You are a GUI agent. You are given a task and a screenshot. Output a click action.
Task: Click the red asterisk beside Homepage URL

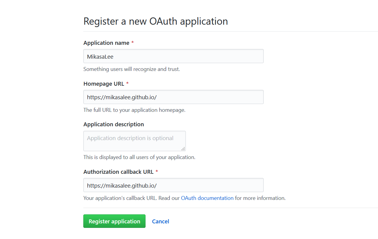coord(128,84)
